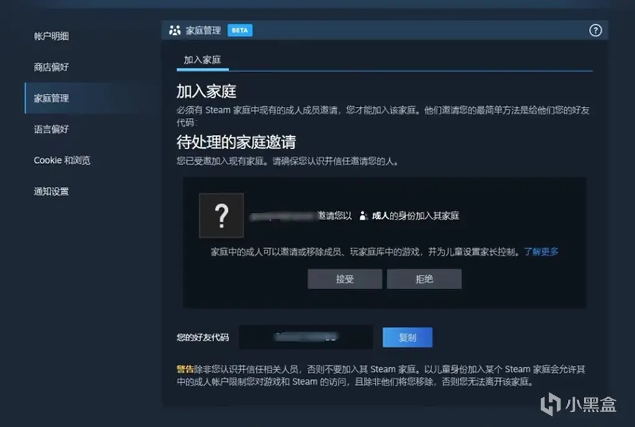This screenshot has width=635, height=427.
Task: Open 商店偏好 in sidebar
Action: coord(52,67)
